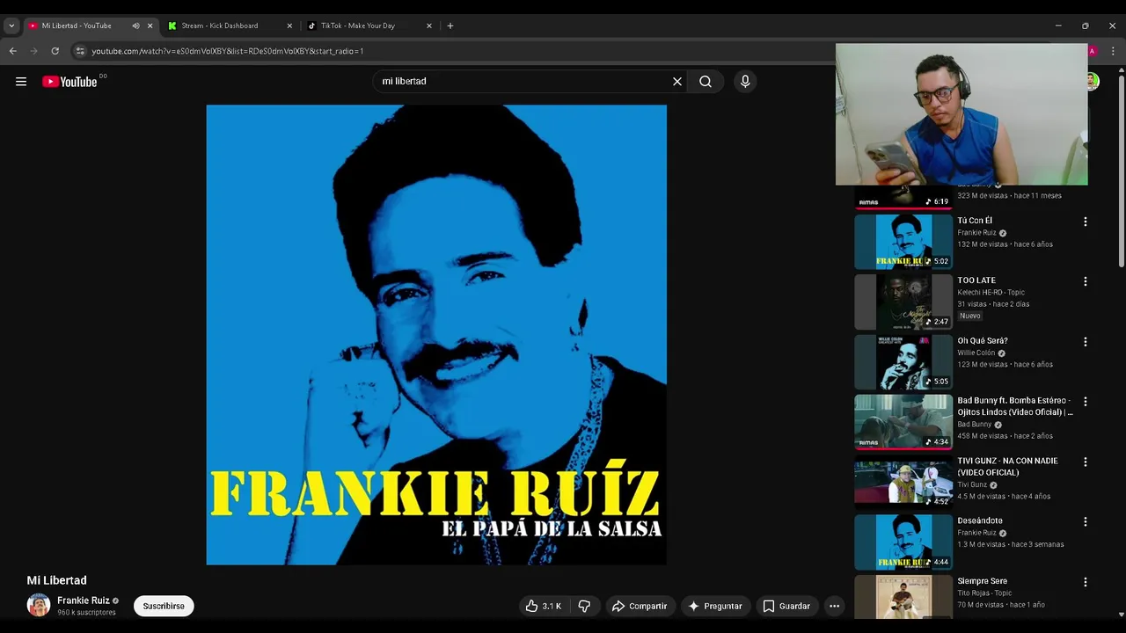This screenshot has height=633, width=1126.
Task: Play TIVI GUNZ NA CON NADIE thumbnail
Action: pyautogui.click(x=903, y=482)
